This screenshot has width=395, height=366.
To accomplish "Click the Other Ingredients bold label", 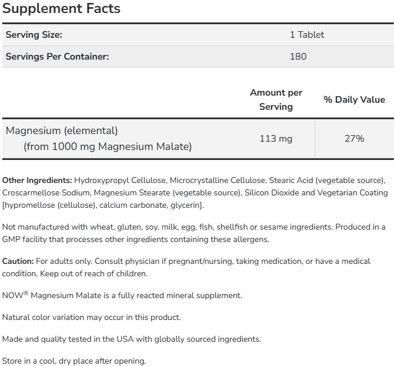I will (37, 179).
